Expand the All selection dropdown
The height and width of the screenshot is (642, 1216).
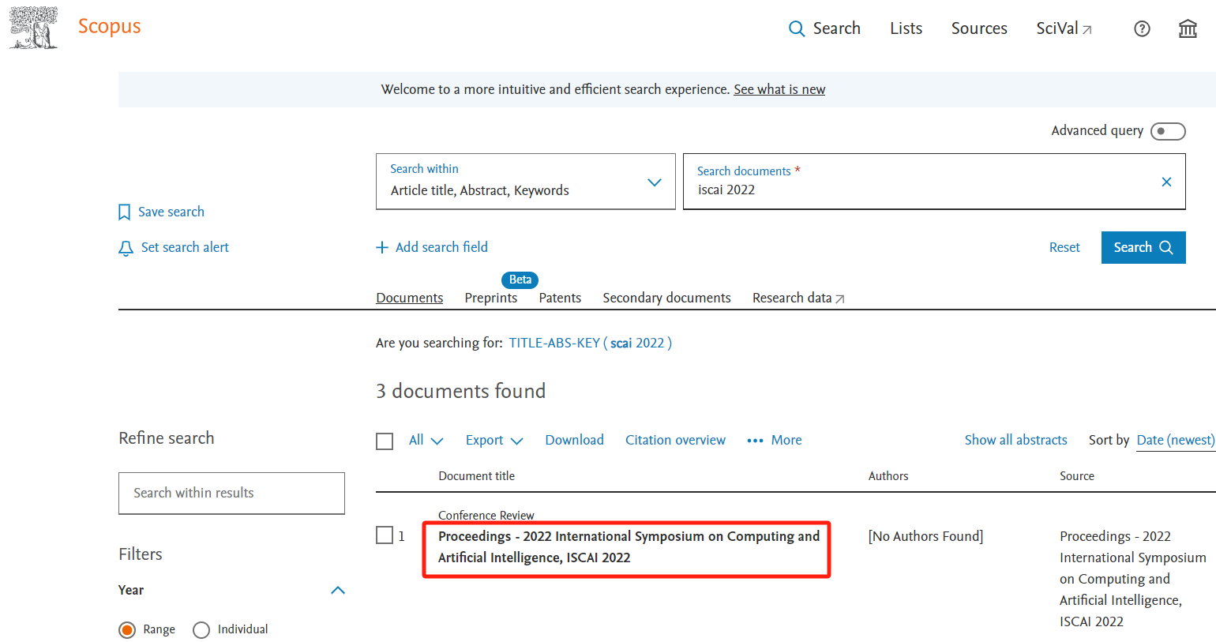pos(426,440)
